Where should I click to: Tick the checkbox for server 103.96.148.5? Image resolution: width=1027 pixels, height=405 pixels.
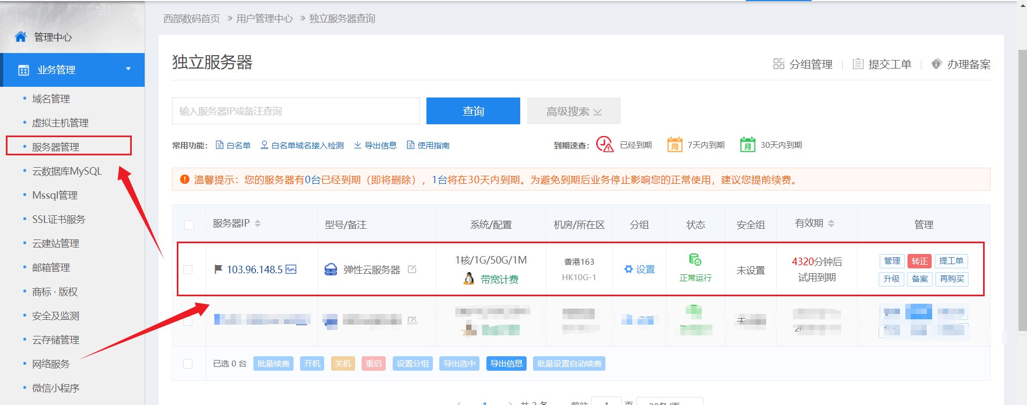coord(188,269)
